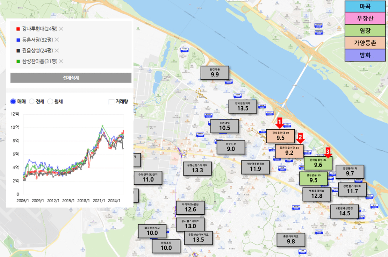Screen dimensions: 388x257
Task: Select the 마곡 legend item
Action: (365, 6)
